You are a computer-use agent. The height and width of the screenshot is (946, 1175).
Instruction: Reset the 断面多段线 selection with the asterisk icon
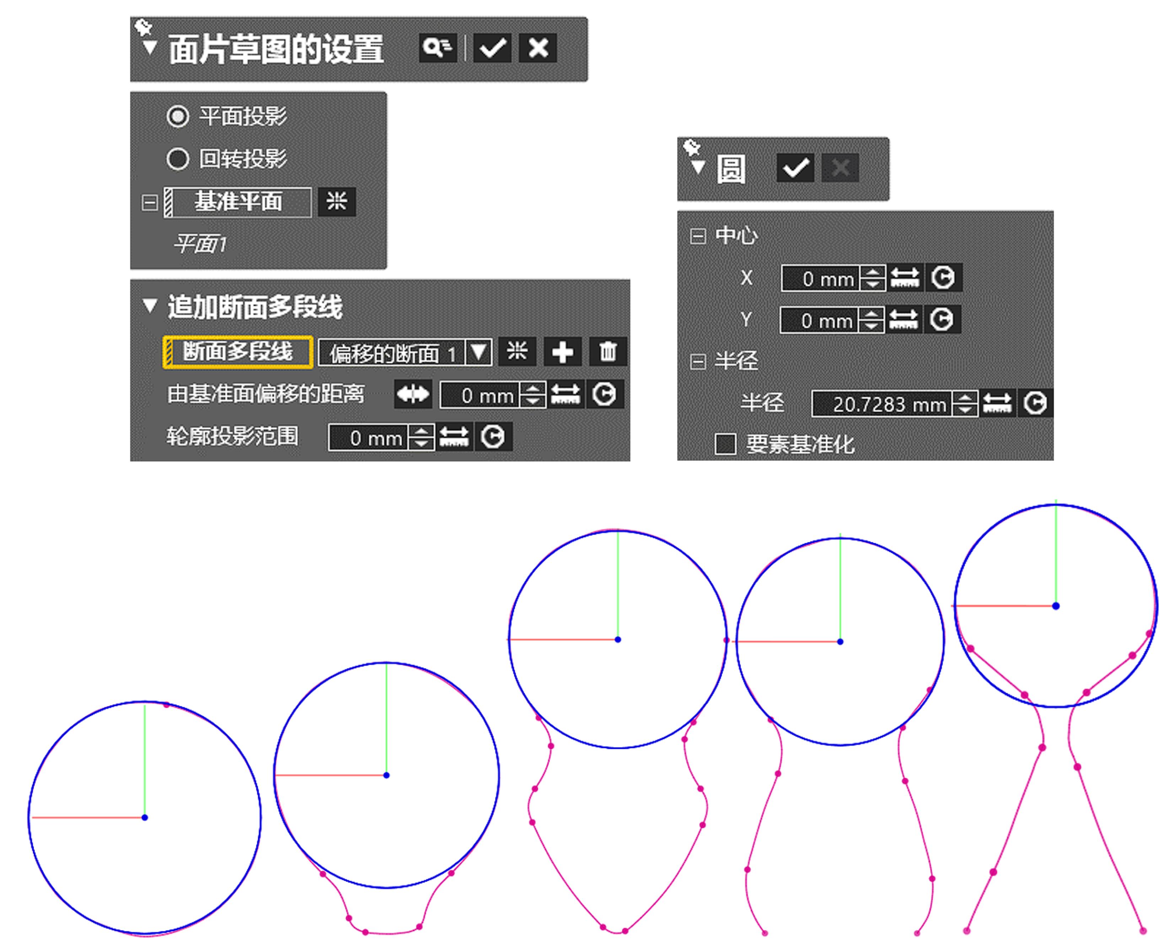pos(517,352)
